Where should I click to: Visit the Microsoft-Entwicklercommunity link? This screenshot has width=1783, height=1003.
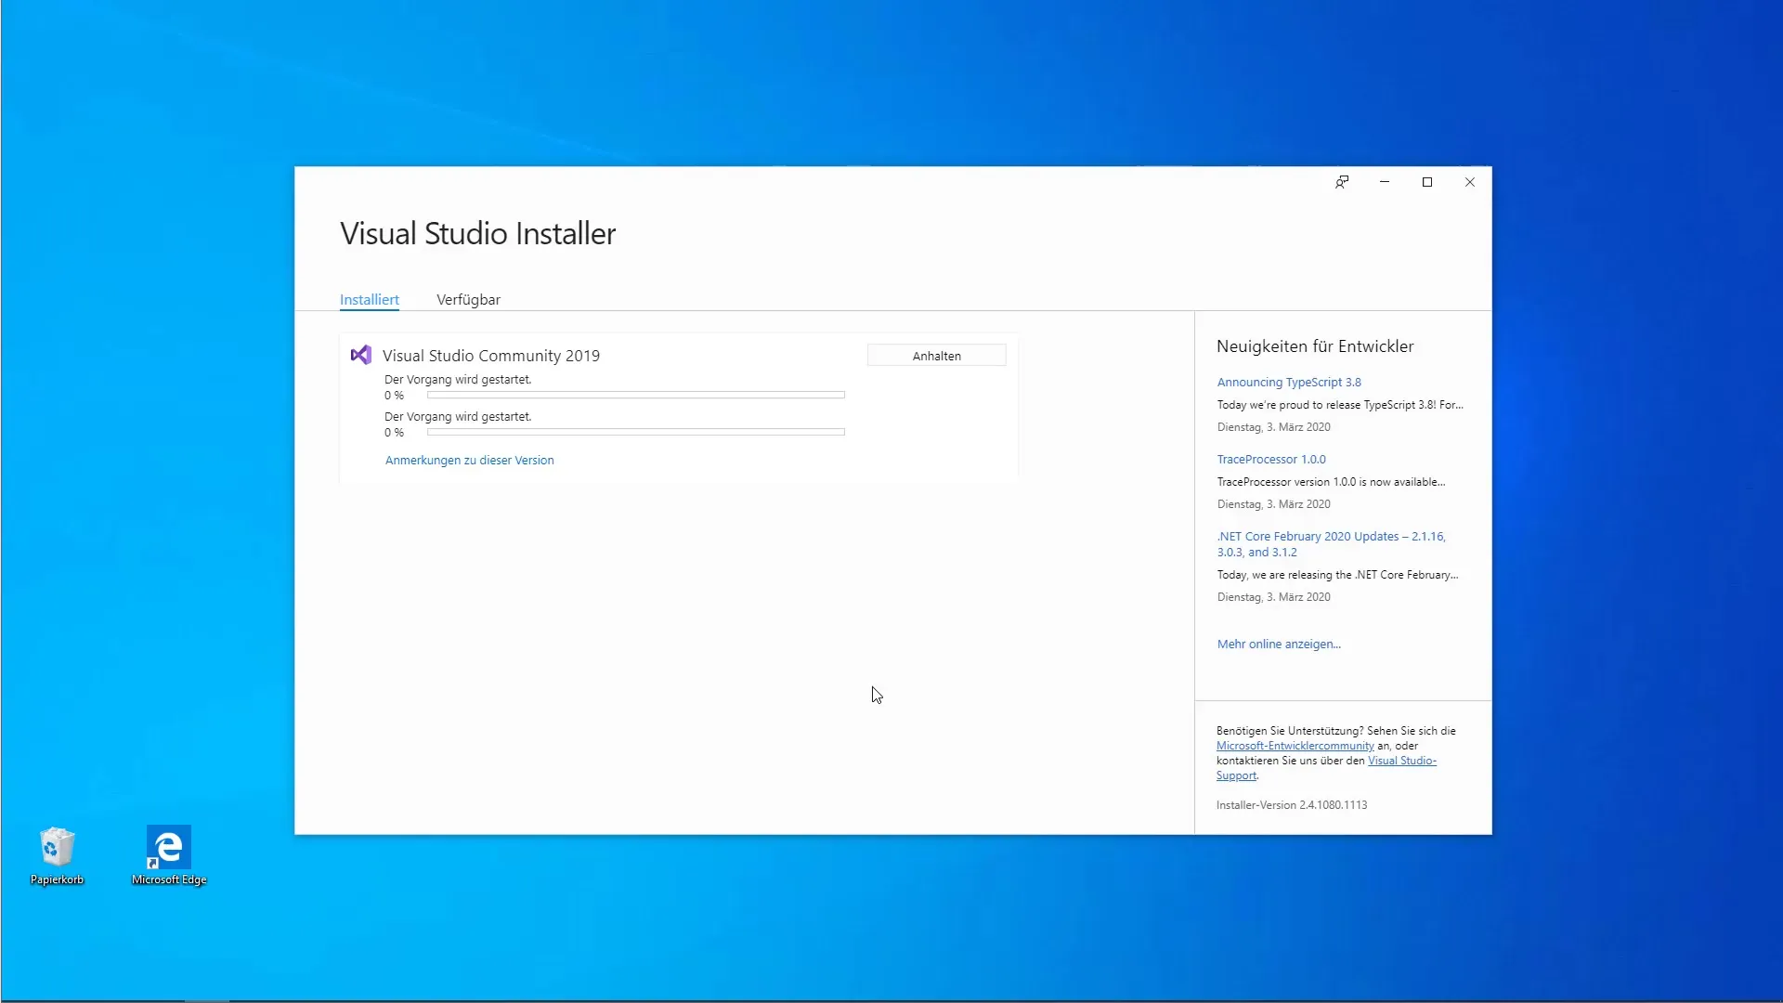pyautogui.click(x=1295, y=746)
